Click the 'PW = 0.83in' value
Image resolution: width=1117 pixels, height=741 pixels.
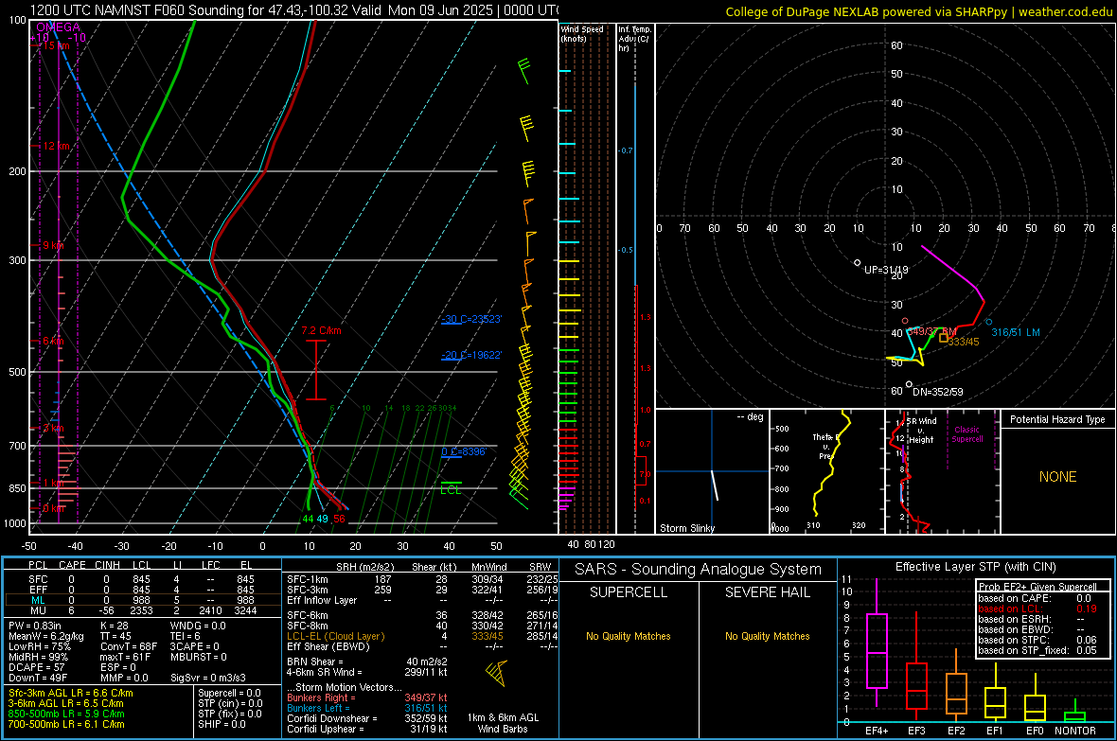[35, 626]
